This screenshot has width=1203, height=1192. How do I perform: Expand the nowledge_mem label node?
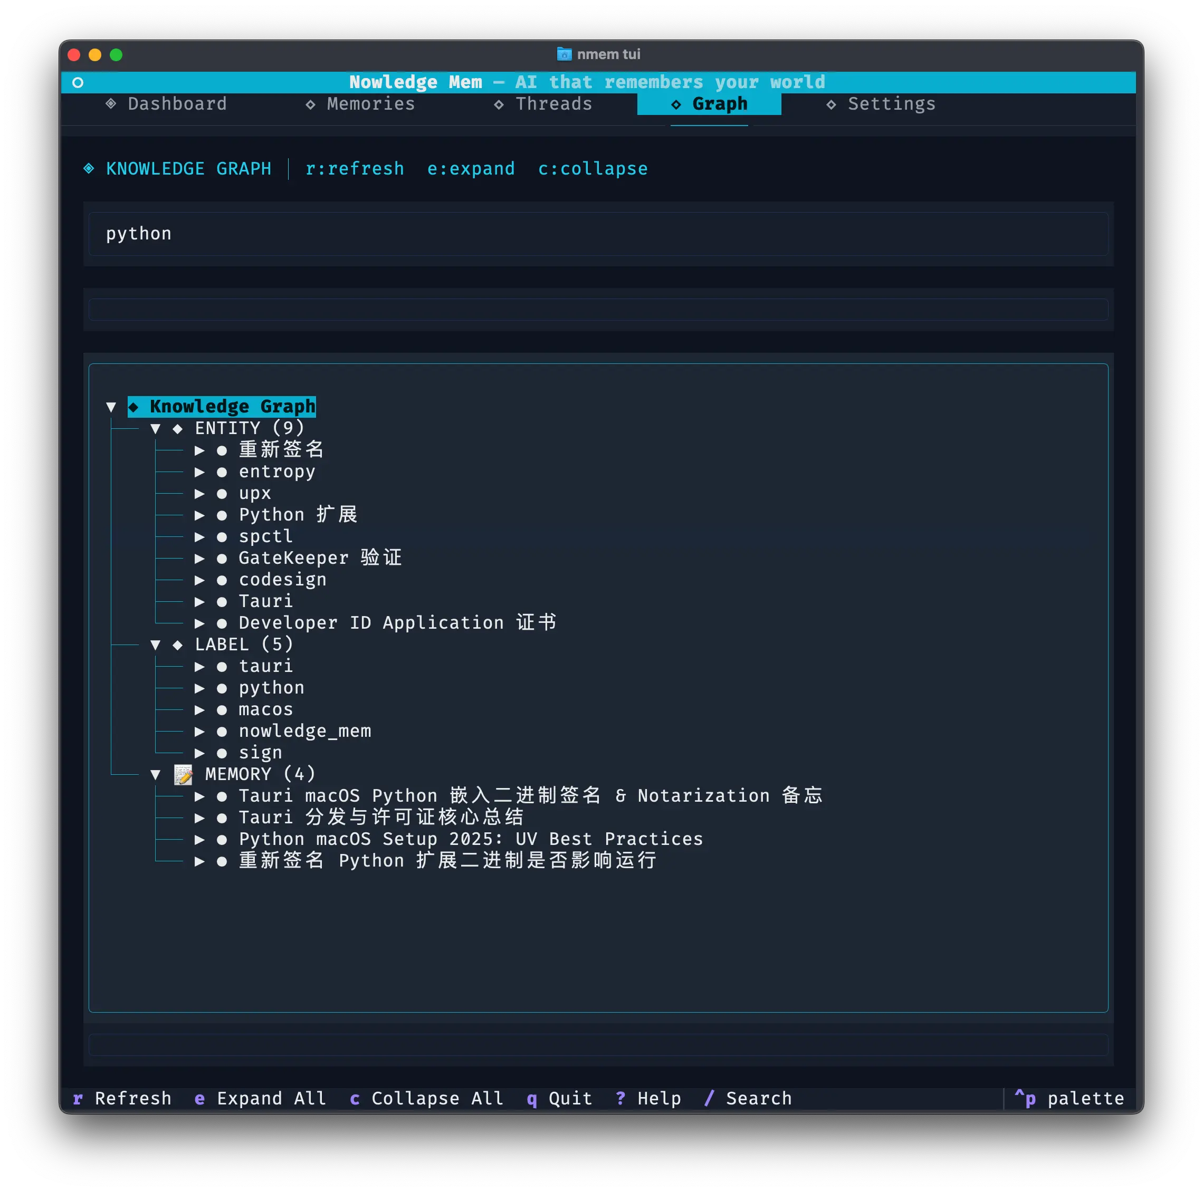click(200, 732)
